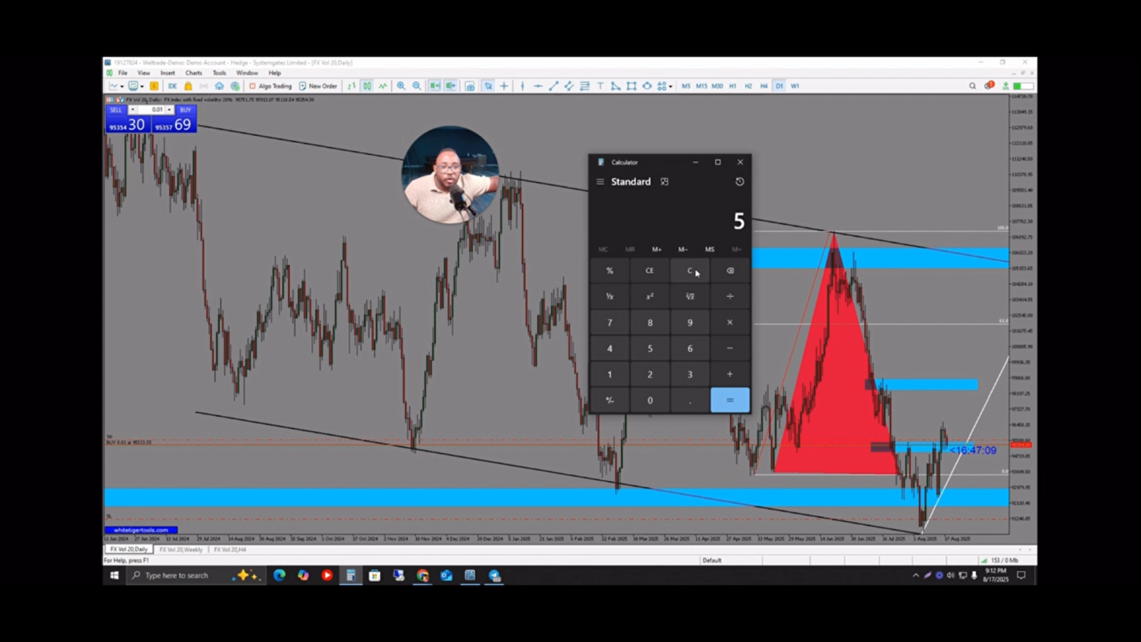Image resolution: width=1141 pixels, height=642 pixels.
Task: Open the objects list dropdown arrow
Action: click(670, 87)
